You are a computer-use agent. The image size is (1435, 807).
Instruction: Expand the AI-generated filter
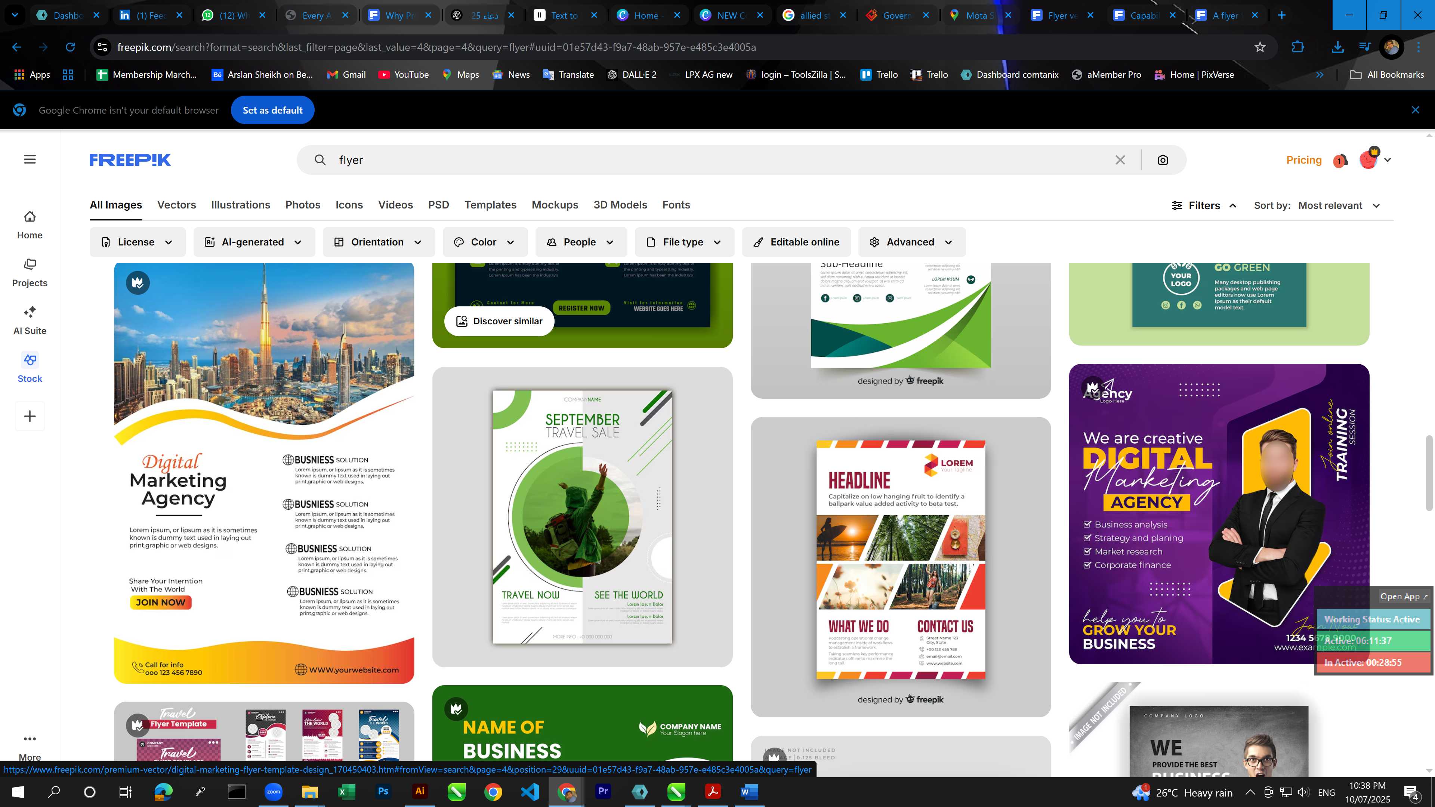(254, 242)
